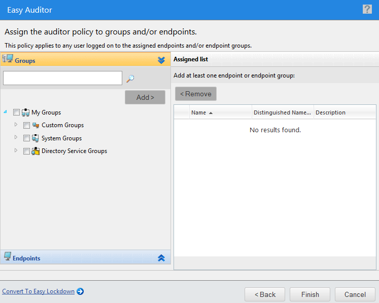Expand the Endpoints panel with double chevron
The width and height of the screenshot is (379, 303).
click(161, 258)
